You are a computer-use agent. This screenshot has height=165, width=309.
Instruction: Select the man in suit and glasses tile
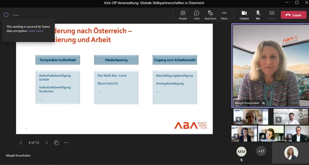[x=297, y=134]
